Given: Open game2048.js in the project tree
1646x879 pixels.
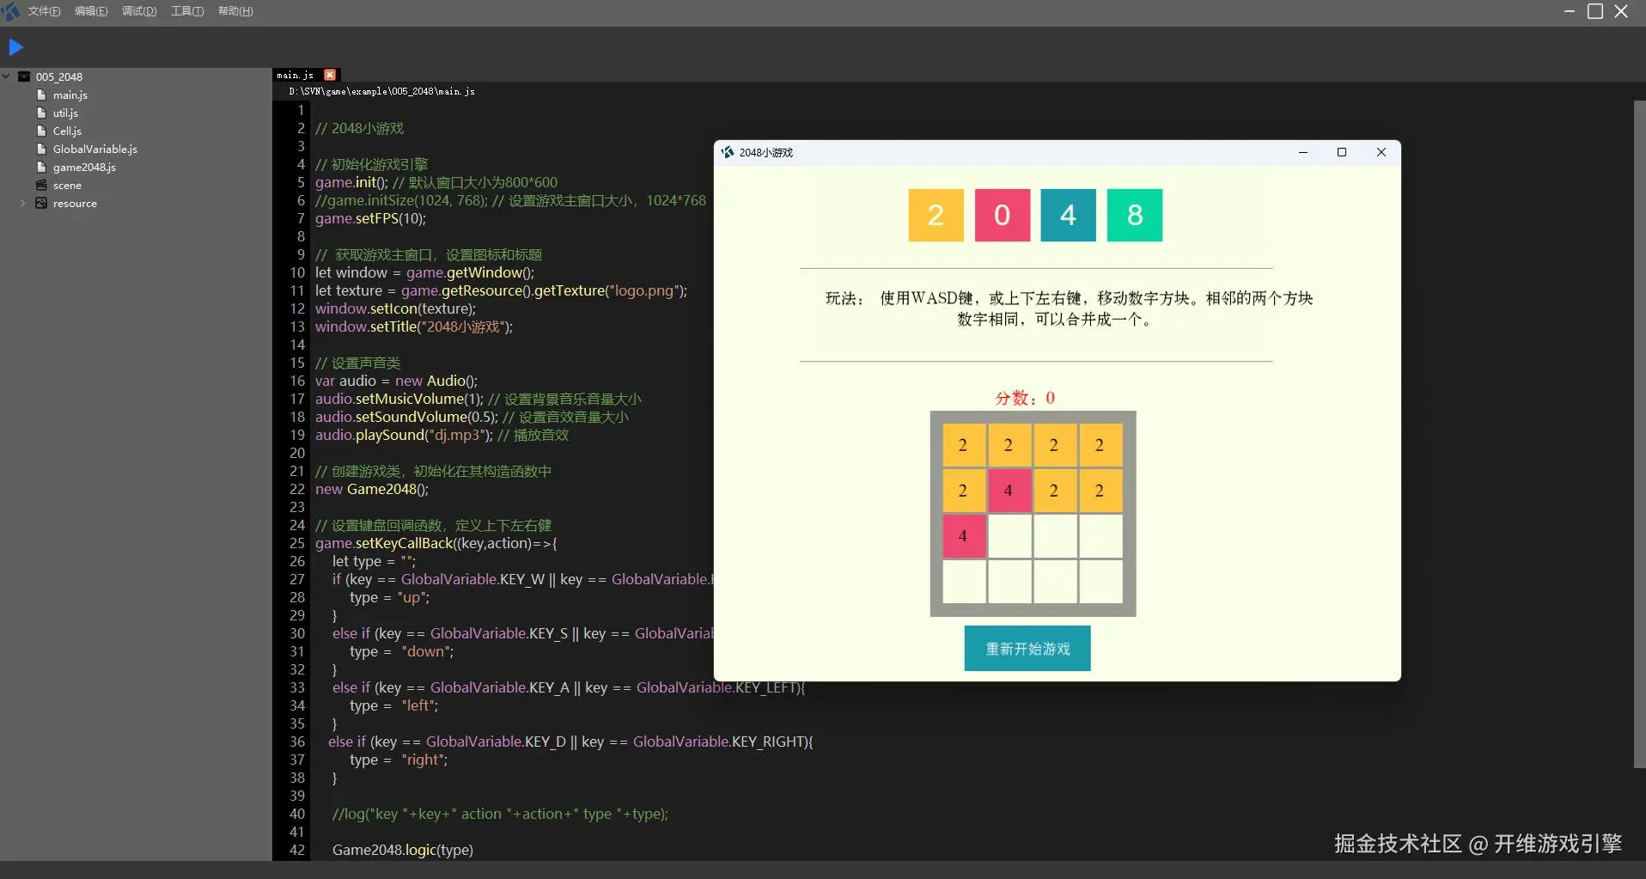Looking at the screenshot, I should point(84,168).
